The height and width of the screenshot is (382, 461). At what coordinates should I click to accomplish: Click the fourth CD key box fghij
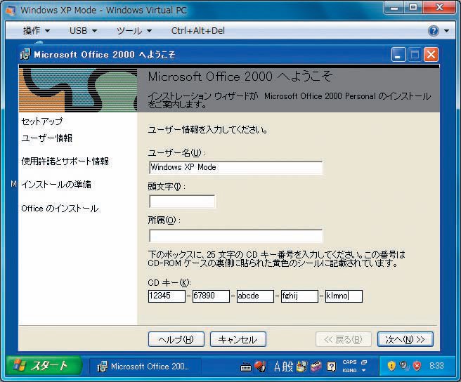coord(299,296)
